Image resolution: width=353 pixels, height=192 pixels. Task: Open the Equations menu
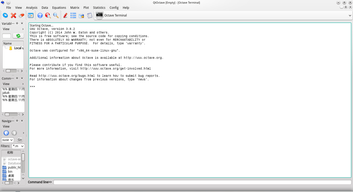tap(59, 8)
